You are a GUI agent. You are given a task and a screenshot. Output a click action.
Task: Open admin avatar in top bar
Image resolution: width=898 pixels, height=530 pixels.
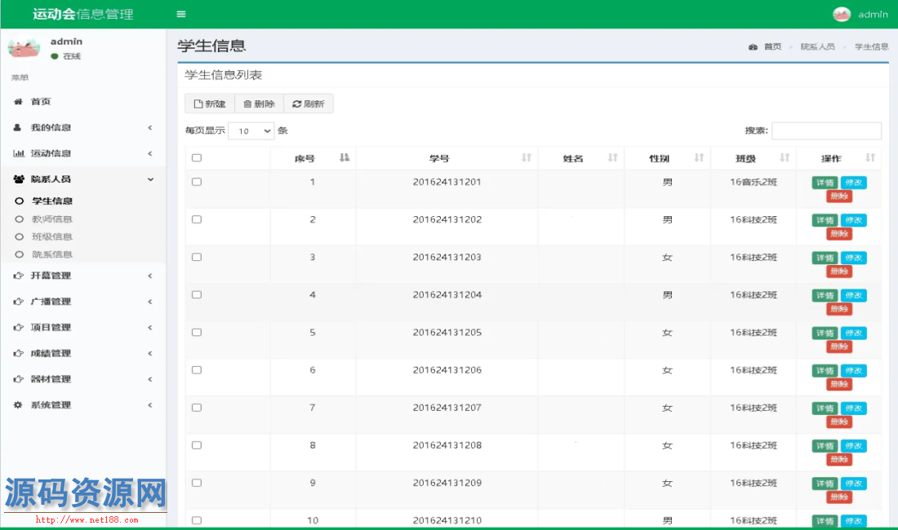click(842, 15)
